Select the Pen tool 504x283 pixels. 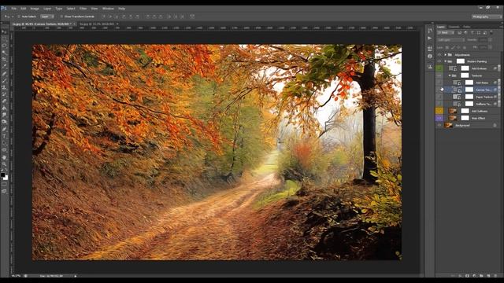4,129
